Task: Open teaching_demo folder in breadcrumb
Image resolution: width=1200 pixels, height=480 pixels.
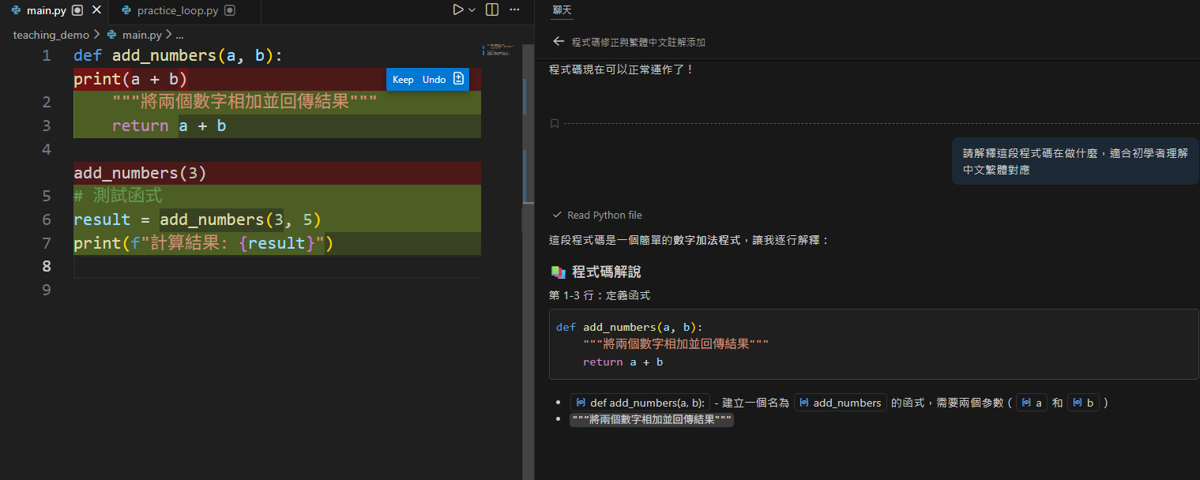Action: click(x=51, y=35)
